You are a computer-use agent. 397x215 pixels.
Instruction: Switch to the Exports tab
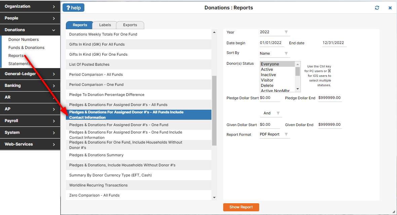pyautogui.click(x=130, y=25)
